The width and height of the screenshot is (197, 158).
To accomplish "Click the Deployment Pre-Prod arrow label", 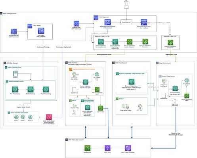I will pyautogui.click(x=104, y=55).
